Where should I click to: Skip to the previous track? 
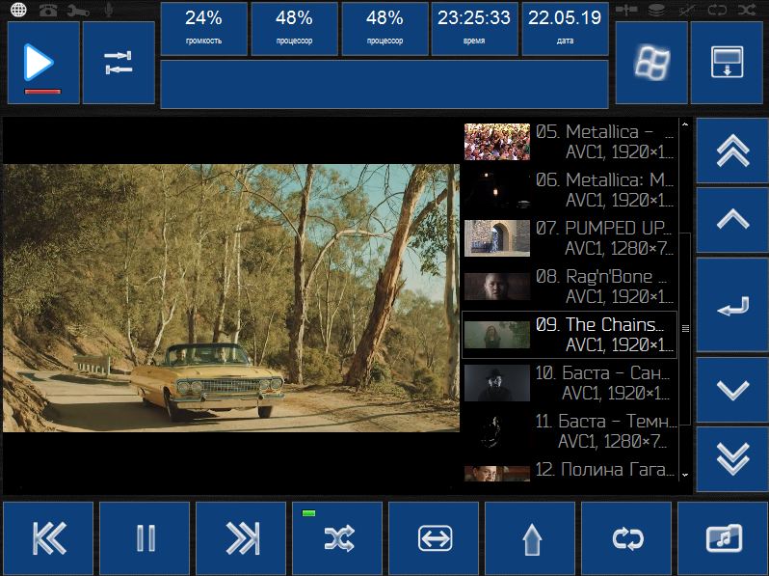[48, 538]
